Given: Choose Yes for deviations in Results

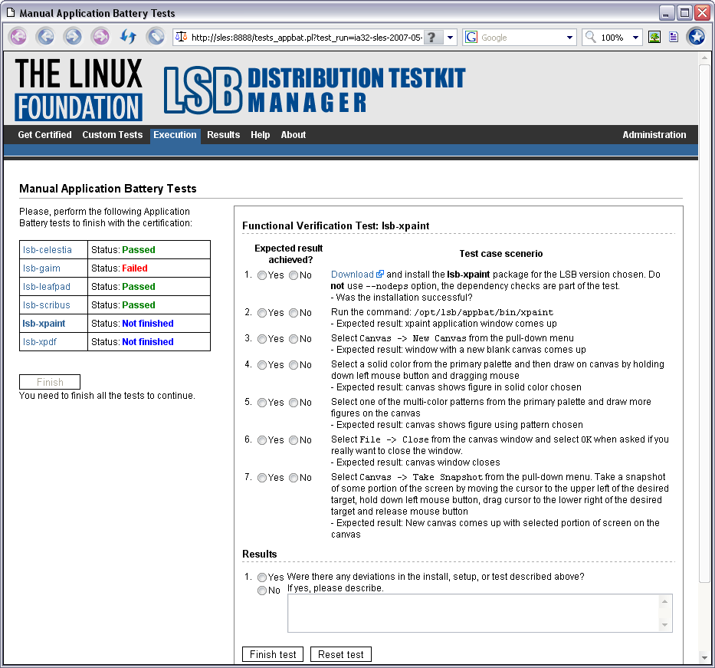Looking at the screenshot, I should 262,578.
